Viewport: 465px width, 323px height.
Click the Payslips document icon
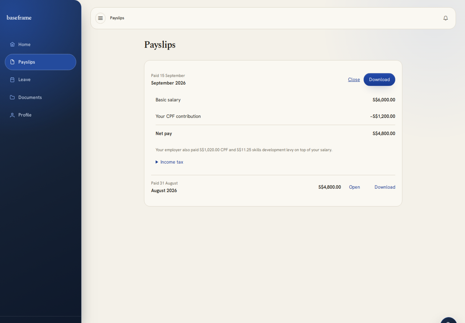coord(12,62)
